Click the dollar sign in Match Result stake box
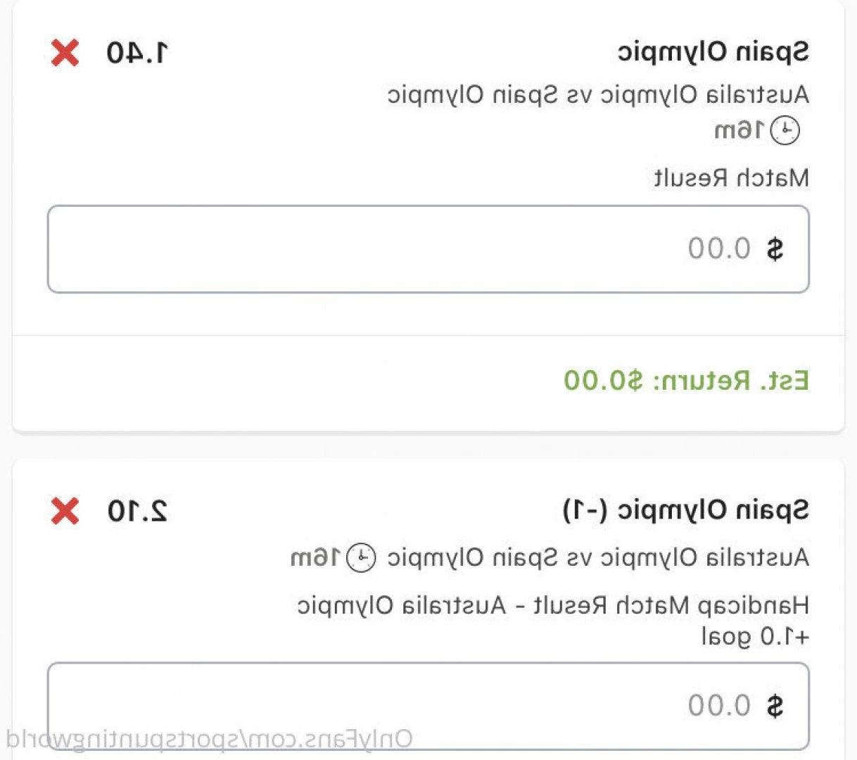This screenshot has height=760, width=857. [775, 249]
